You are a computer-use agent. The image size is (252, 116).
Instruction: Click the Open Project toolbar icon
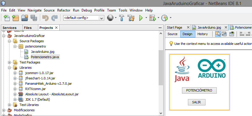25,18
